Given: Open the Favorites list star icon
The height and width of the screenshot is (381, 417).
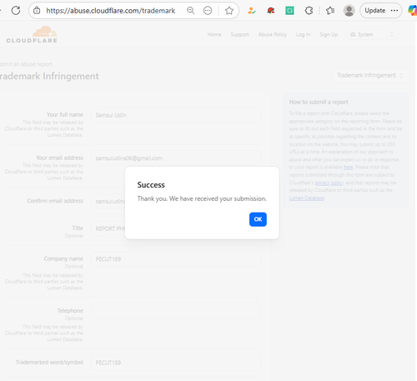Looking at the screenshot, I should click(x=330, y=11).
